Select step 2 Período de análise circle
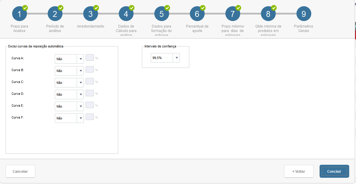 tap(55, 14)
